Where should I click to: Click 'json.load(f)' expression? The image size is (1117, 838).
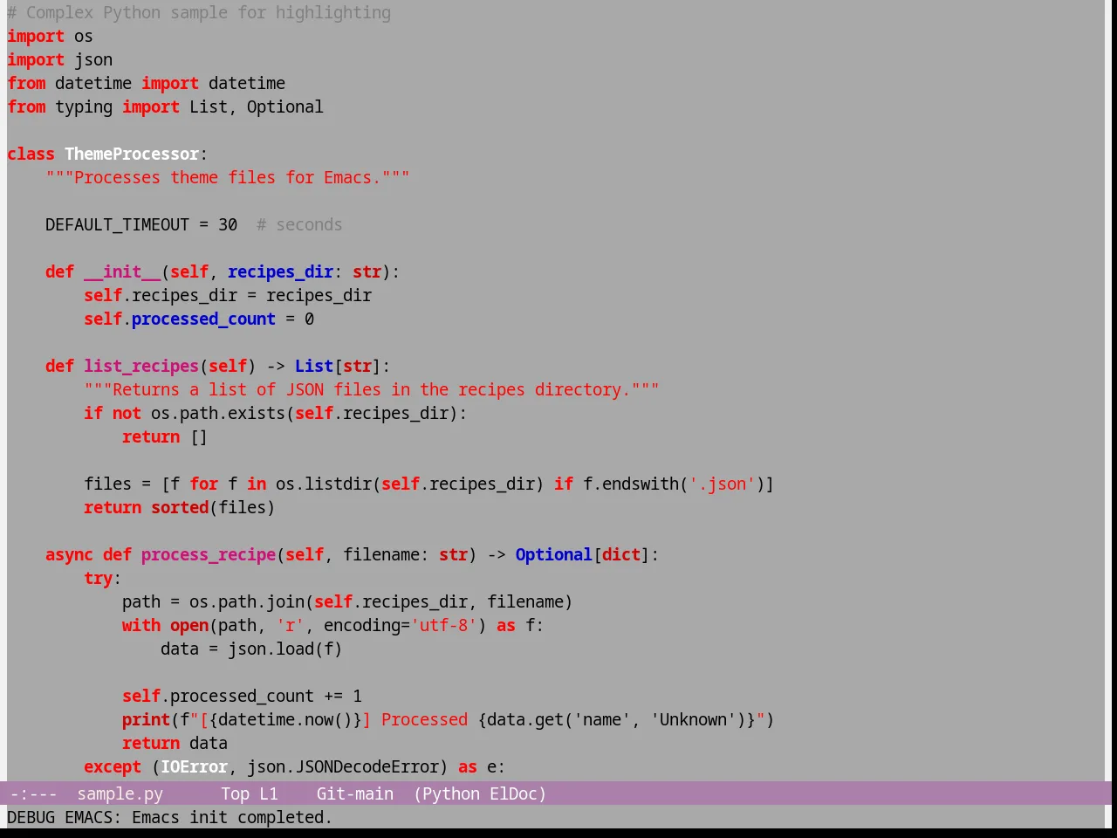[285, 649]
